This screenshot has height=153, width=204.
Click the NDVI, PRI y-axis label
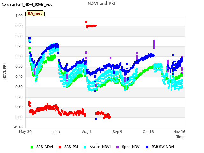[x=4, y=71]
